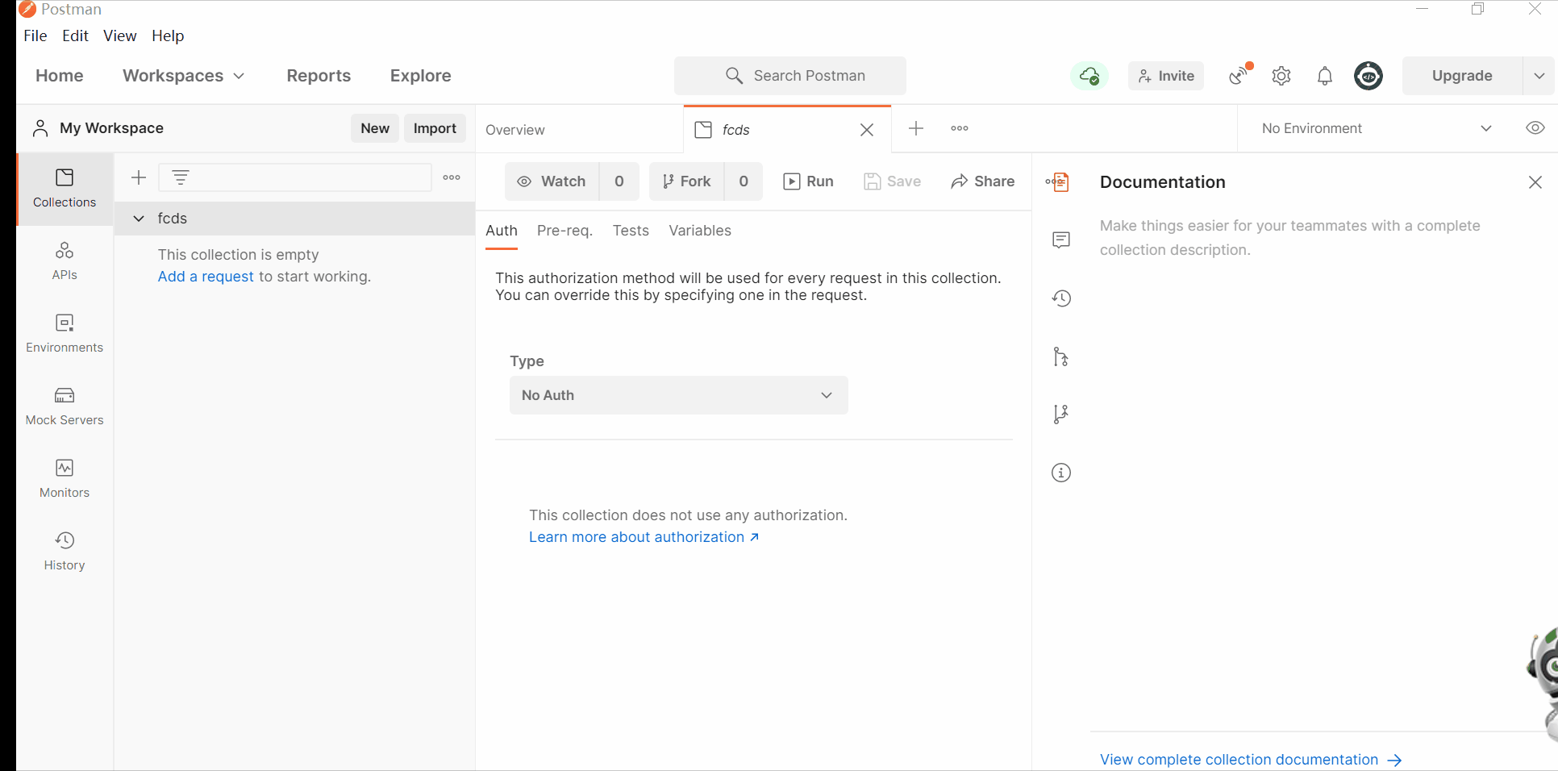Image resolution: width=1558 pixels, height=771 pixels.
Task: Click the watch count number
Action: [x=619, y=181]
